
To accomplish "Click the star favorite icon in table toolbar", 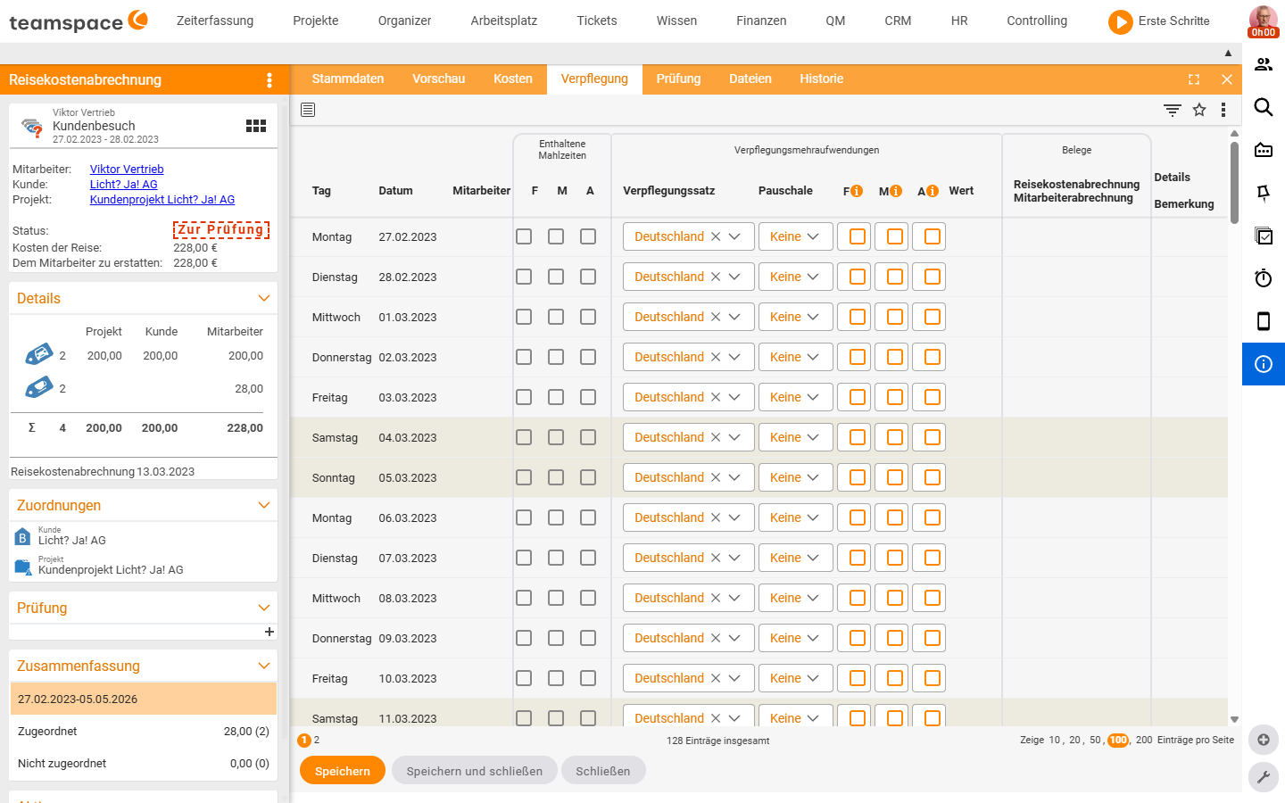I will point(1199,110).
